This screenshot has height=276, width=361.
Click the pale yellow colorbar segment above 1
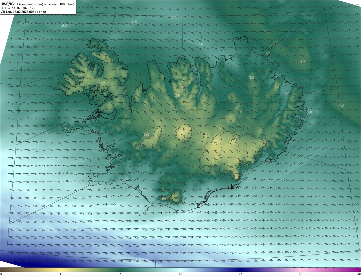pyautogui.click(x=60, y=270)
